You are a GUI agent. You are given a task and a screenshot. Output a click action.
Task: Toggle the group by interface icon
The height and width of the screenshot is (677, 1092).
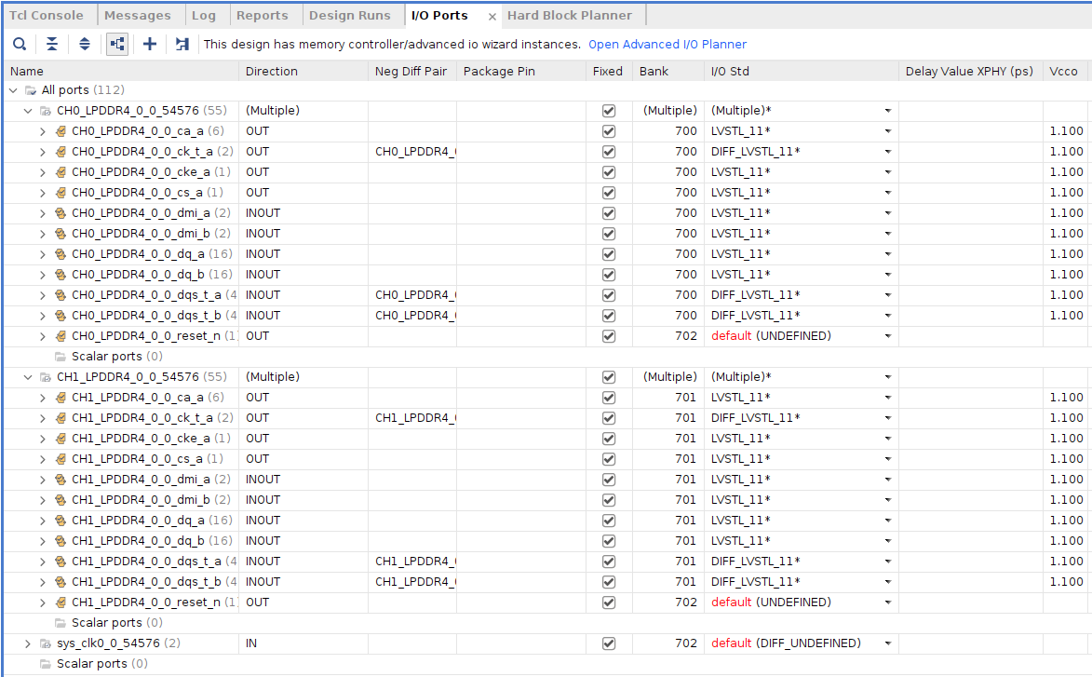tap(116, 44)
